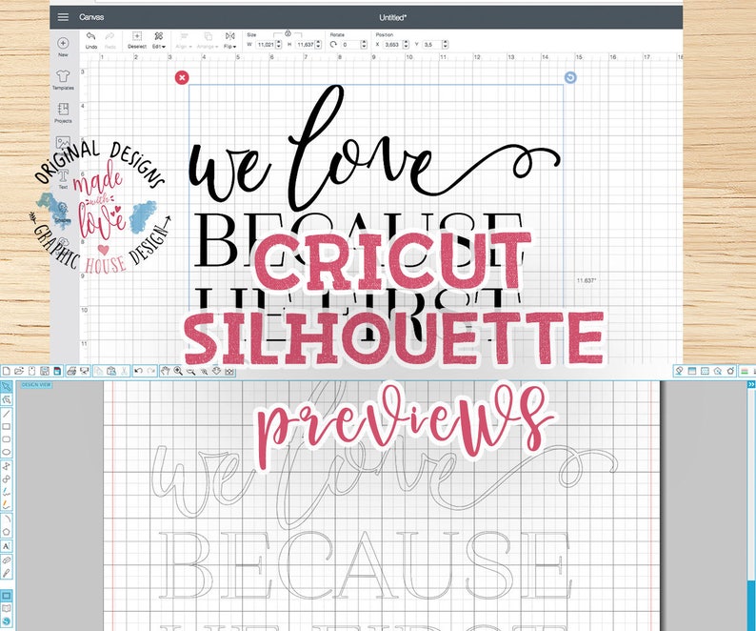This screenshot has height=631, width=756.
Task: Open the Design Page view icon
Action: coord(7,596)
